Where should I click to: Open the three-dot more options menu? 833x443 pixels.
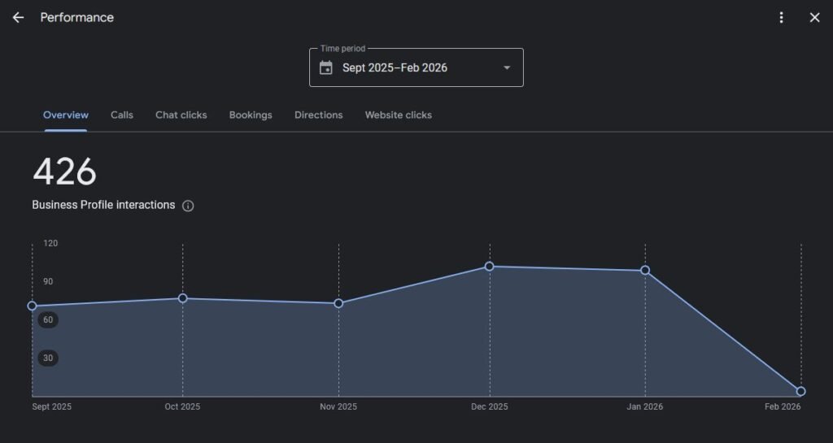tap(781, 18)
